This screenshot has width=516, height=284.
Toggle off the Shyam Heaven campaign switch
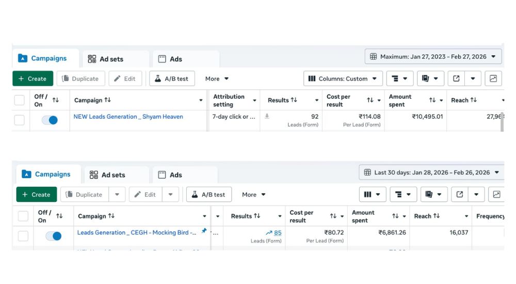click(50, 120)
